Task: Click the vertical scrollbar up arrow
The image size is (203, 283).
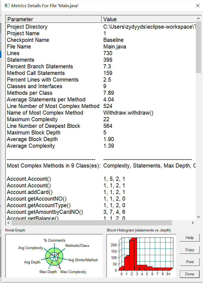Action: pos(198,18)
